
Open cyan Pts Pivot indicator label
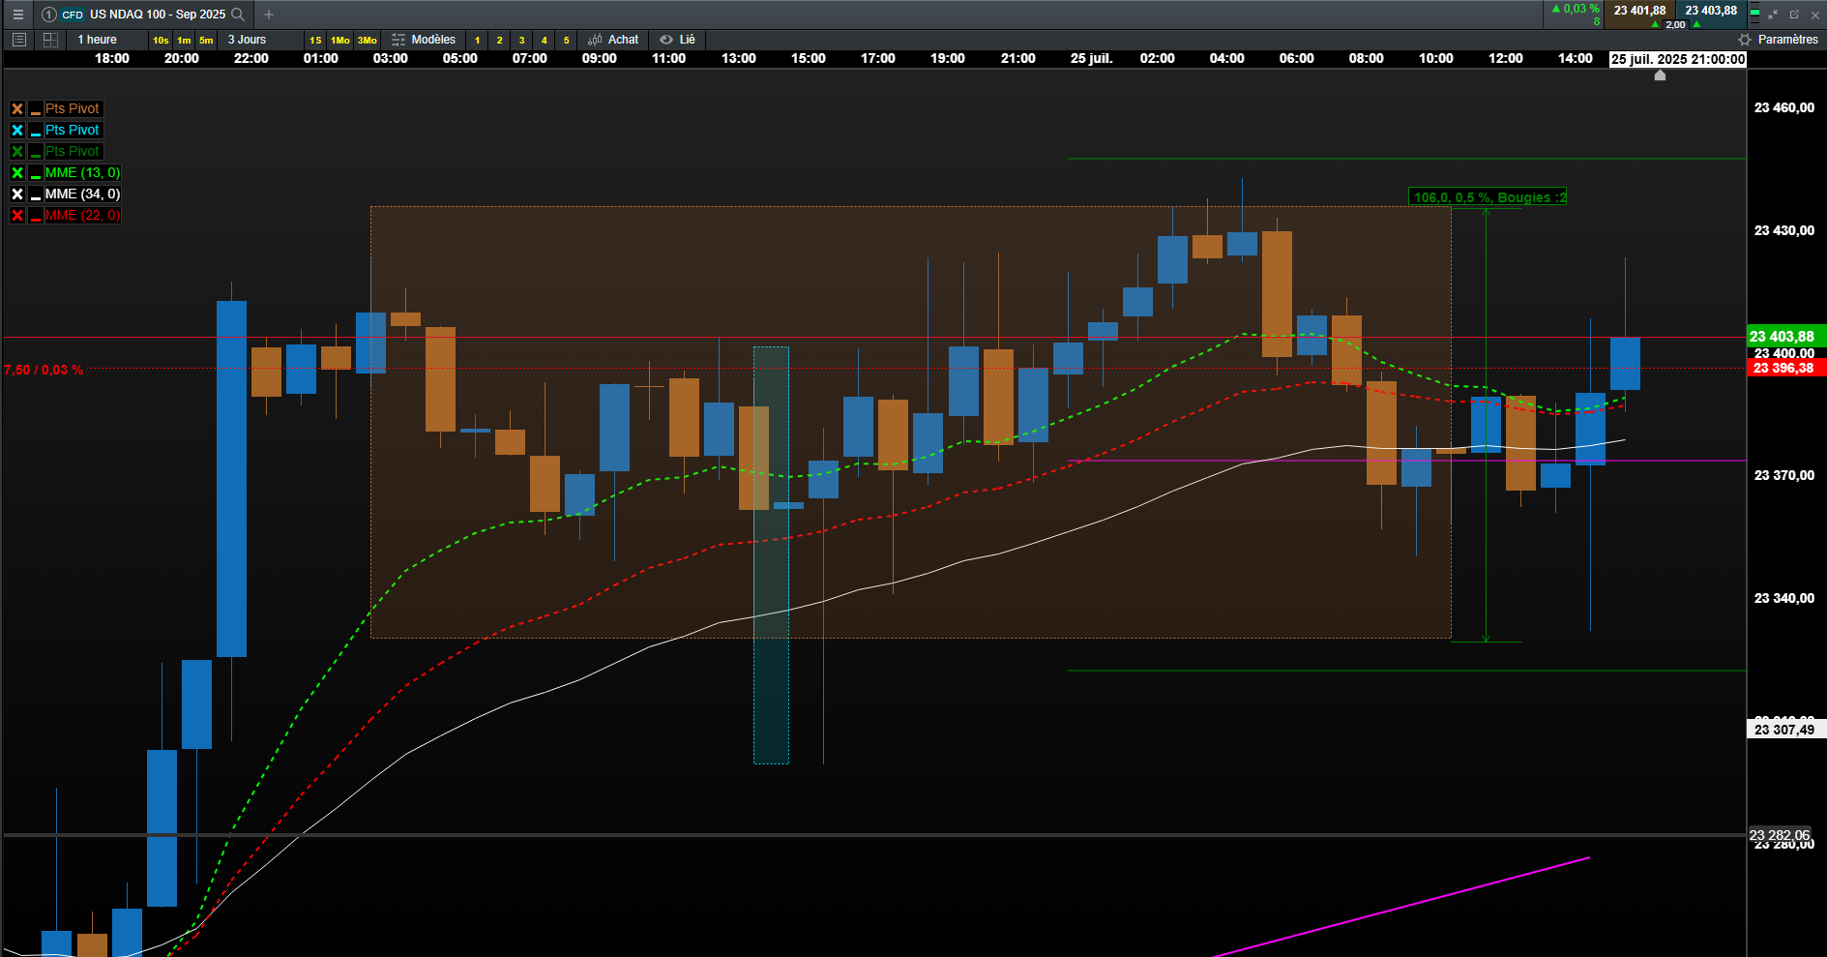[x=73, y=131]
